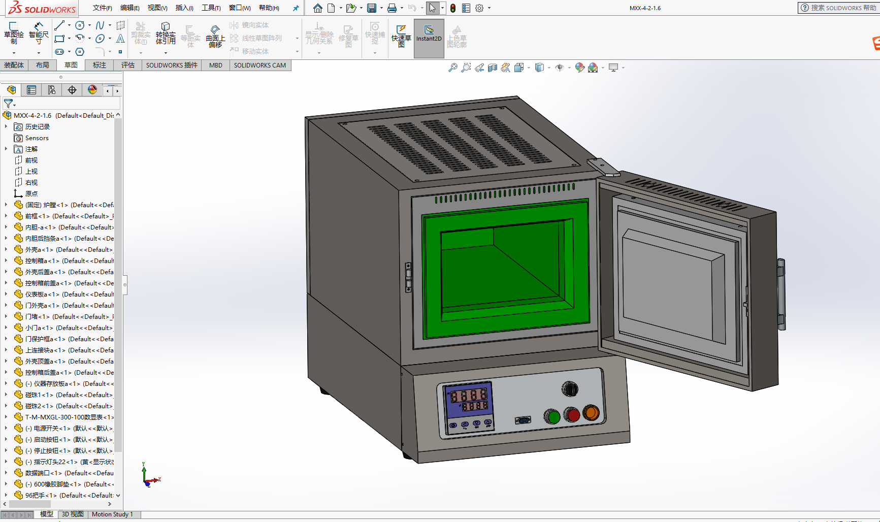880x522 pixels.
Task: Expand the 历史记录 tree node
Action: [x=6, y=126]
